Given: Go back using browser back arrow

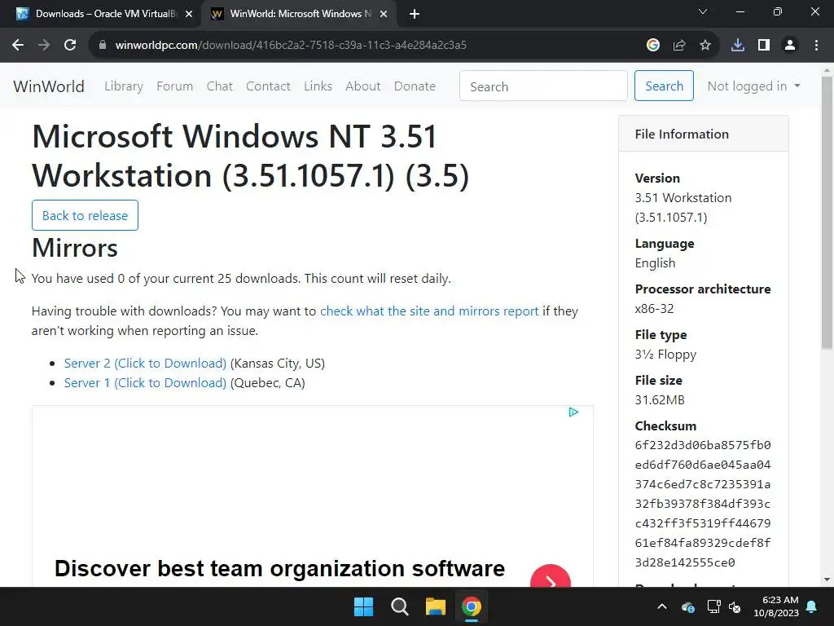Looking at the screenshot, I should (18, 46).
